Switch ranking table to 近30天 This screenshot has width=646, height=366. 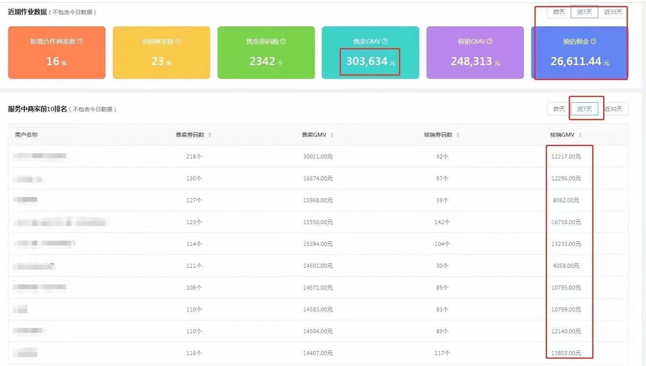point(614,109)
